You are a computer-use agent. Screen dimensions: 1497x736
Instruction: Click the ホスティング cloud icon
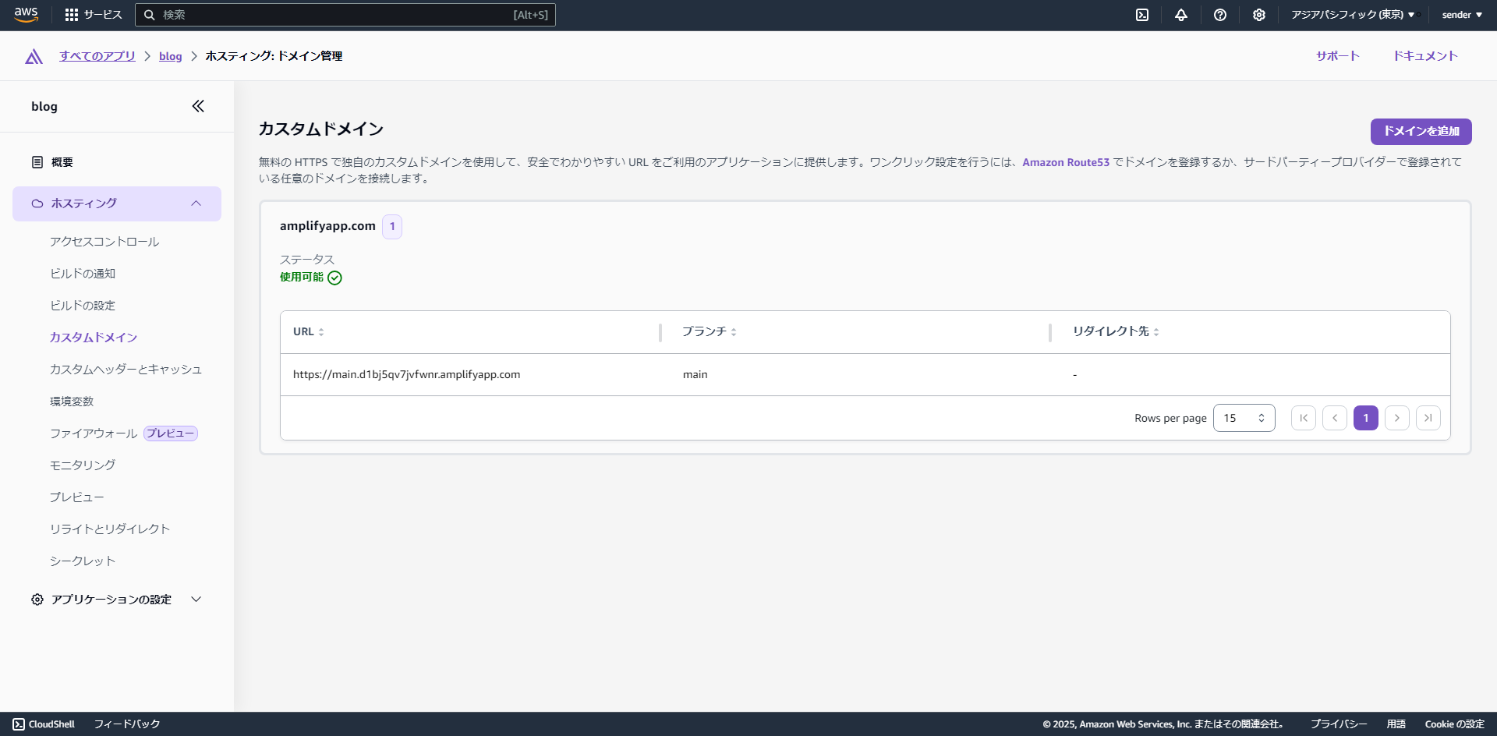(x=37, y=203)
